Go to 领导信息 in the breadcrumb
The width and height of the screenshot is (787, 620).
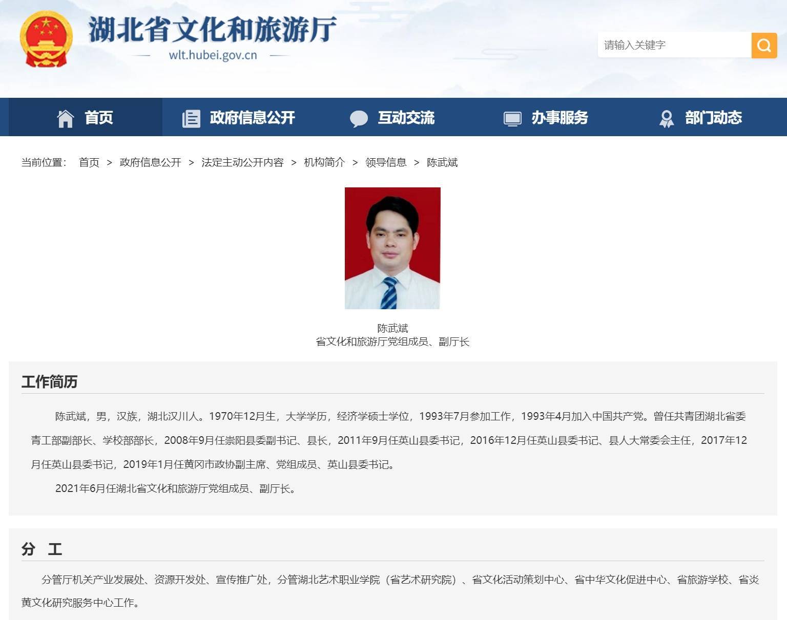tap(386, 162)
